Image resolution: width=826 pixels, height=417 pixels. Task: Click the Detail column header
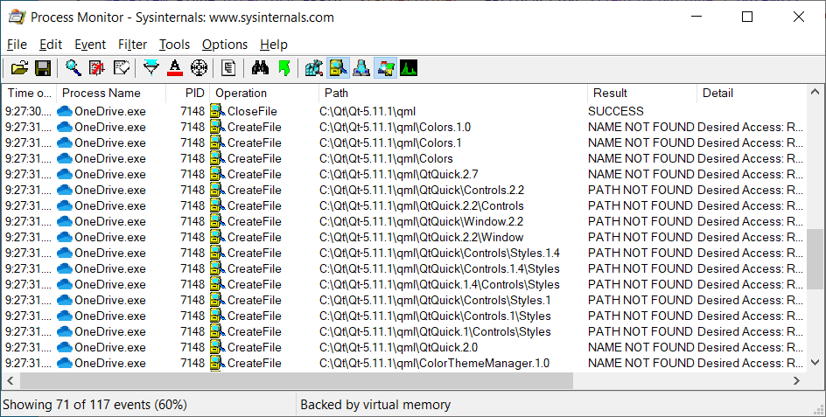[x=752, y=94]
